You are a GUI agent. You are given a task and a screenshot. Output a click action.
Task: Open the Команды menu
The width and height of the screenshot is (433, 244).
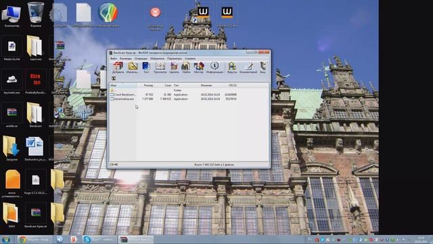[126, 59]
